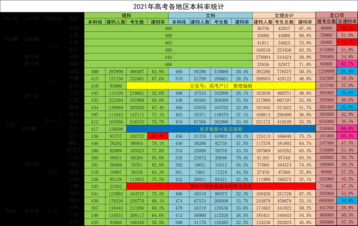Select the 理科 group header
The height and width of the screenshot is (226, 358).
[x=126, y=15]
